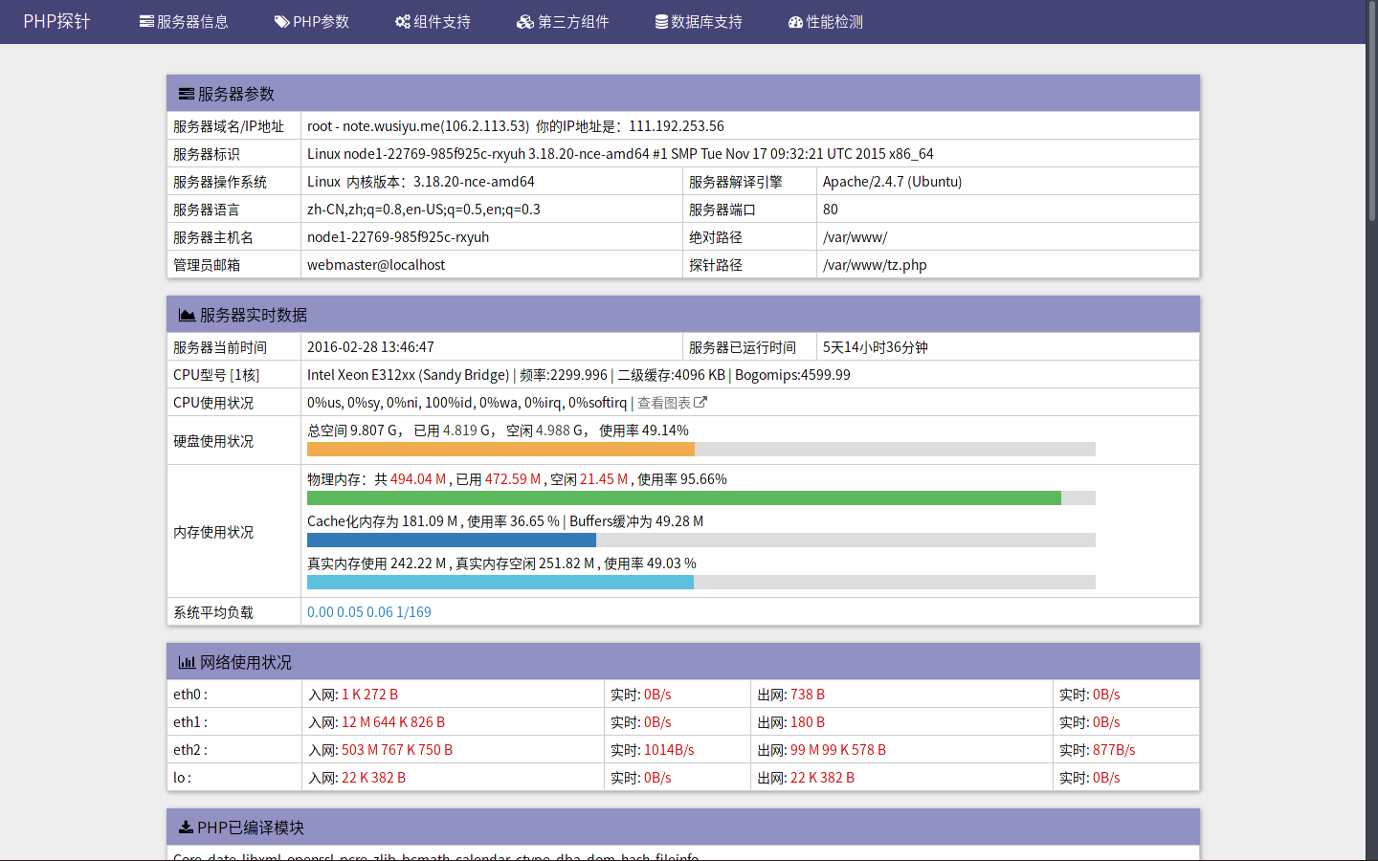This screenshot has width=1378, height=861.
Task: Open the 性能检测 nav menu item
Action: [826, 22]
